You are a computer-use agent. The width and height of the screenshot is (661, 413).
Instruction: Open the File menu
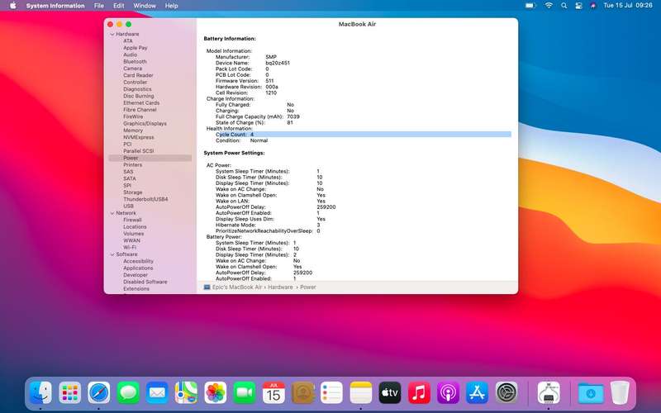99,6
